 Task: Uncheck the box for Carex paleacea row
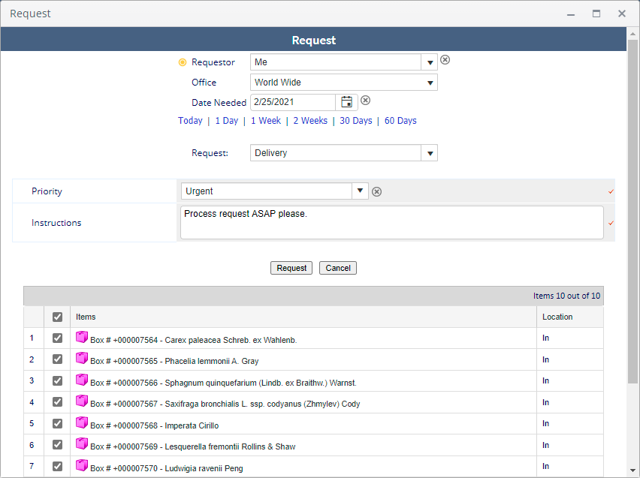[58, 338]
